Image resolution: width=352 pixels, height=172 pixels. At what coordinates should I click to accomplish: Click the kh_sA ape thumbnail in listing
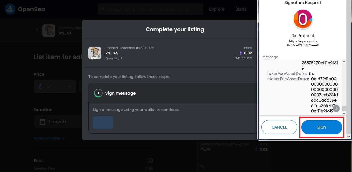click(x=95, y=53)
